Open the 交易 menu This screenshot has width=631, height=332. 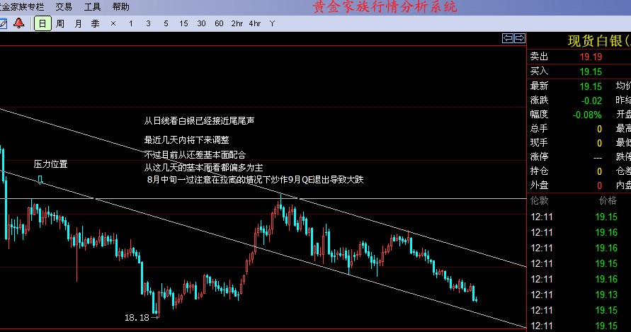pos(64,7)
